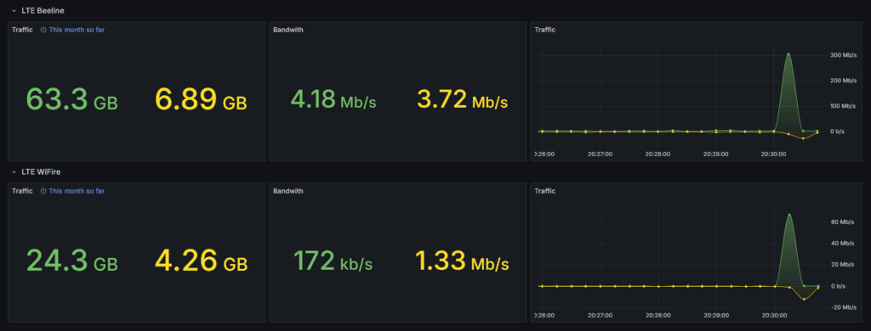This screenshot has height=331, width=871.
Task: Click clock icon on Beeline Traffic panel
Action: (43, 30)
